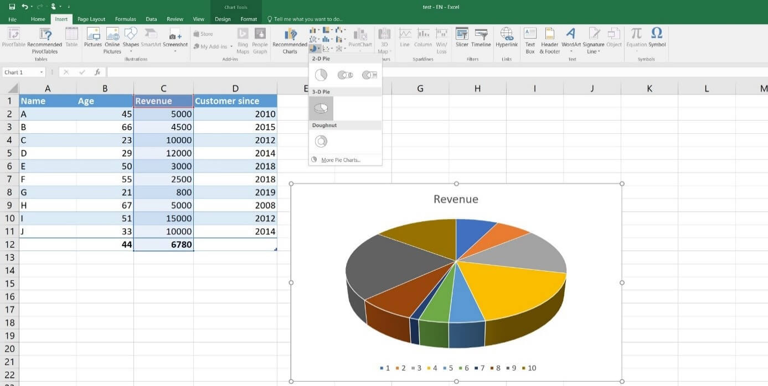The width and height of the screenshot is (768, 386).
Task: Insert a Text Box
Action: [530, 39]
